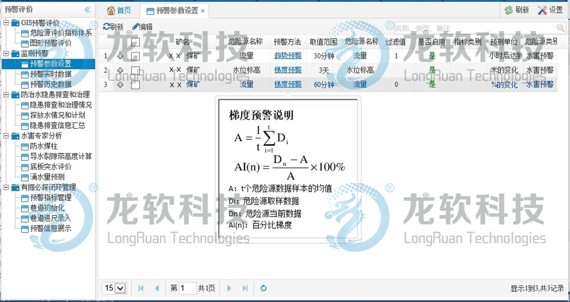Go to next page in pagination bar

(229, 288)
